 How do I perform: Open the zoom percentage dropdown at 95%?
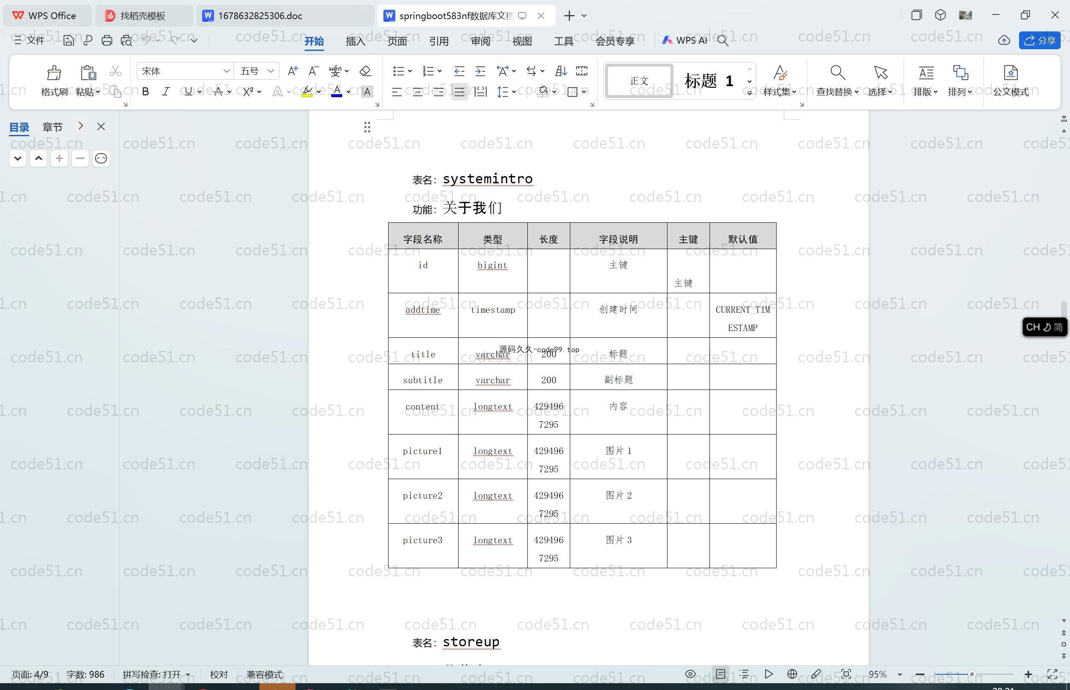pos(899,674)
